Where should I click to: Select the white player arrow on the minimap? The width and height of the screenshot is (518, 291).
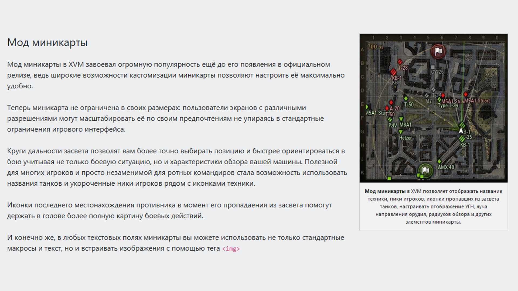[461, 131]
